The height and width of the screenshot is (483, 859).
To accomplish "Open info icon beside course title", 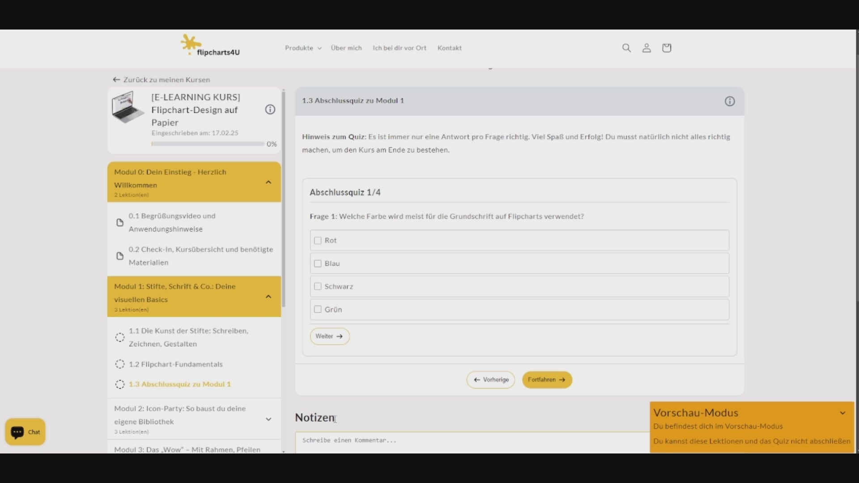I will 270,110.
